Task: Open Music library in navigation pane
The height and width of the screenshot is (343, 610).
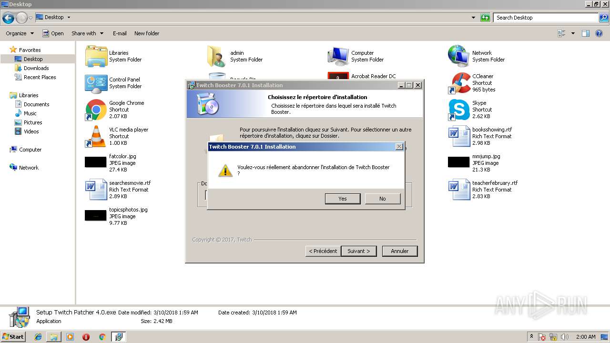Action: (30, 113)
